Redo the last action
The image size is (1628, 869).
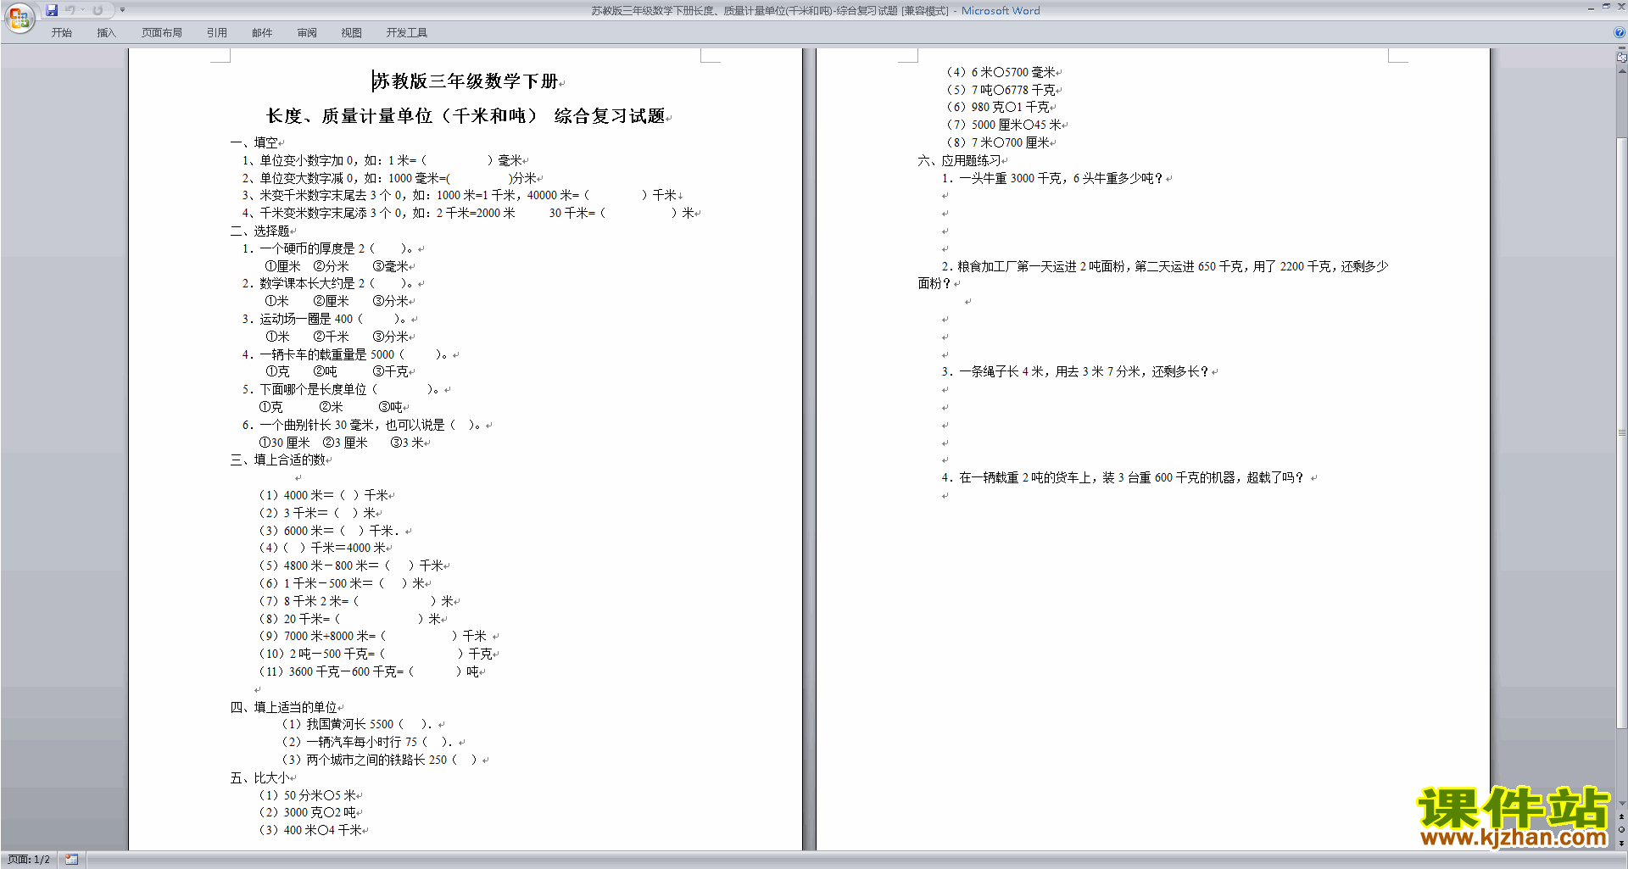pyautogui.click(x=98, y=10)
